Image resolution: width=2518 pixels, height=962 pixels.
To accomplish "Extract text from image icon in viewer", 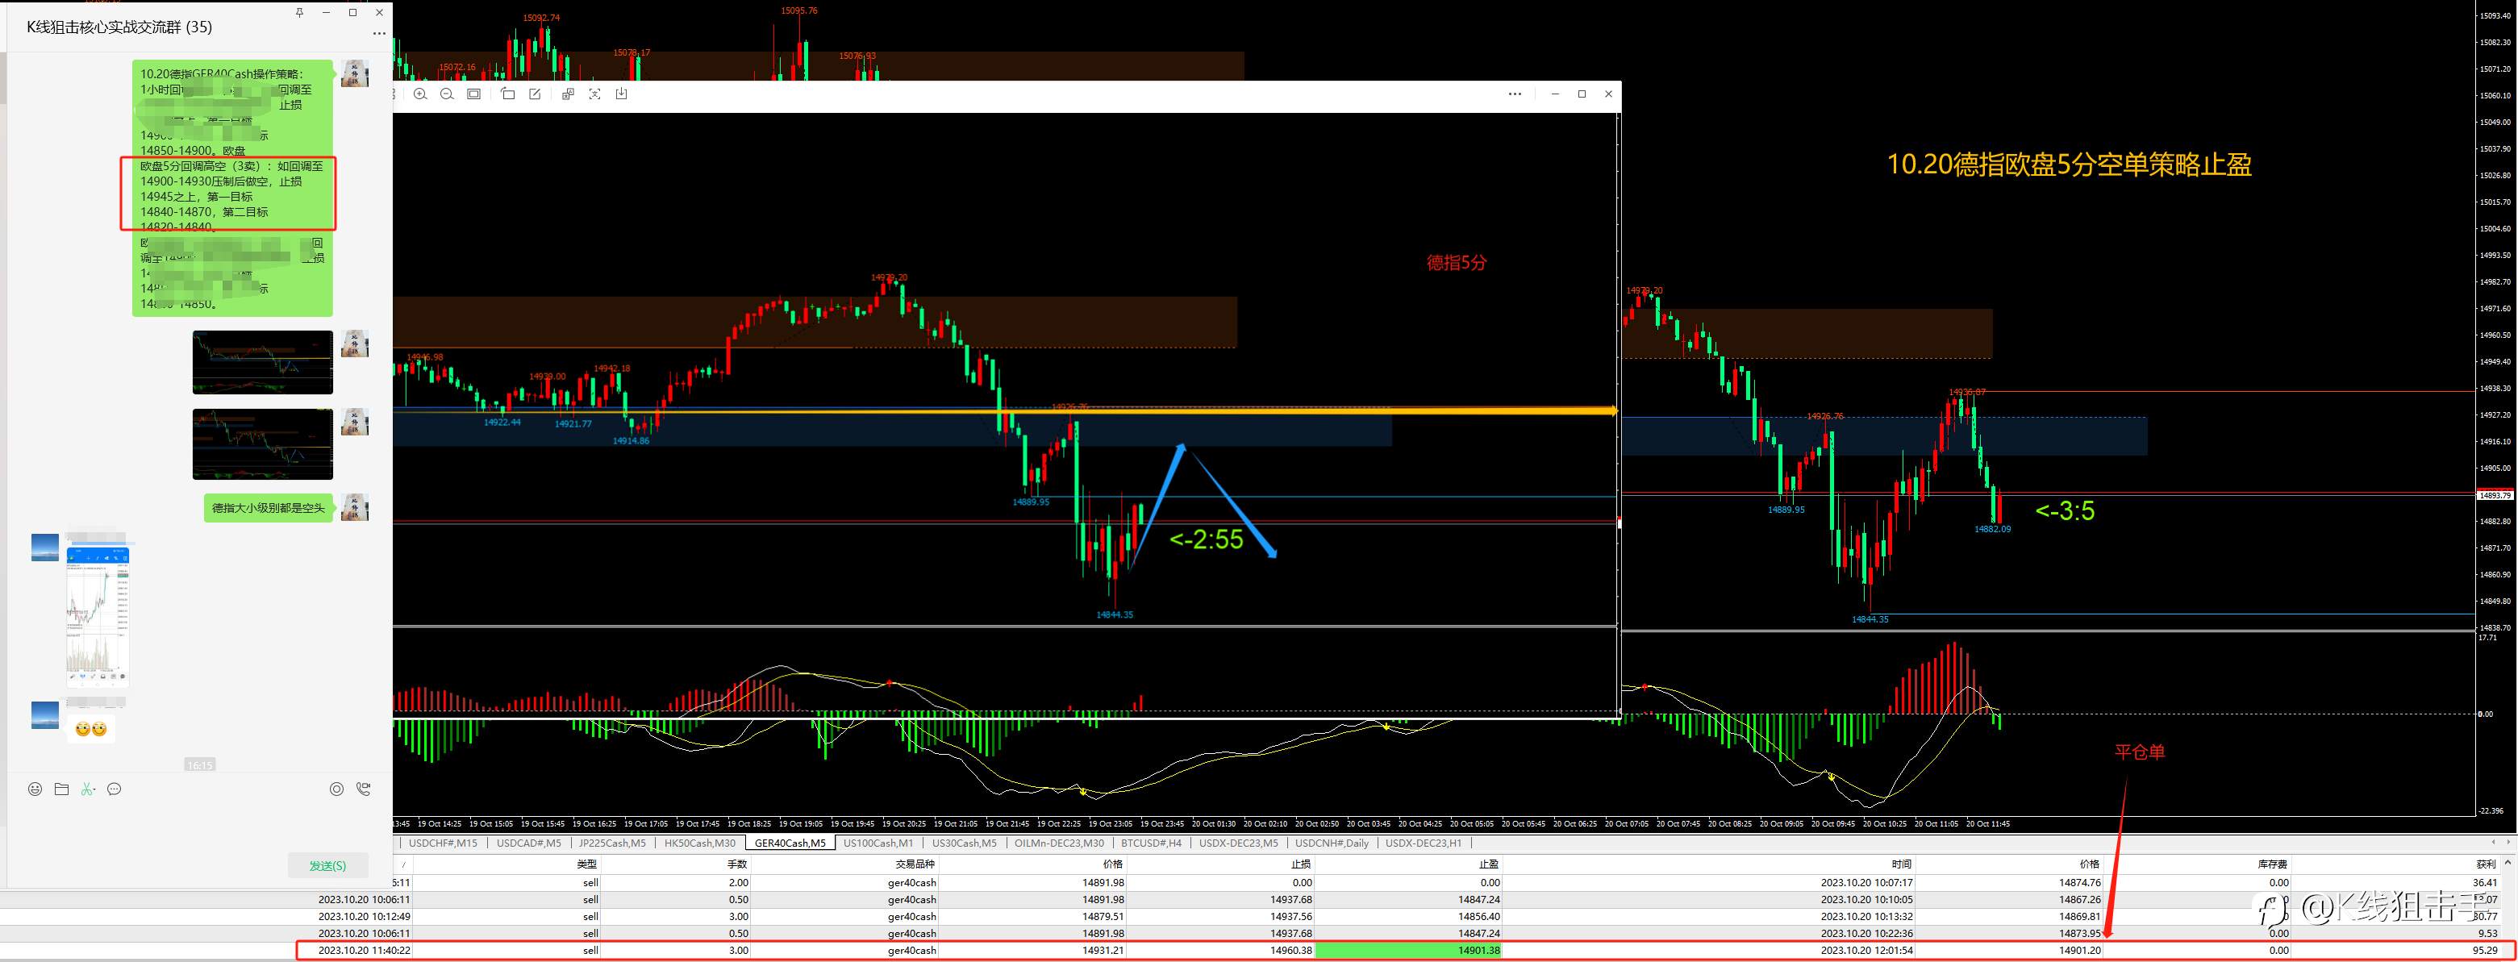I will tap(594, 94).
